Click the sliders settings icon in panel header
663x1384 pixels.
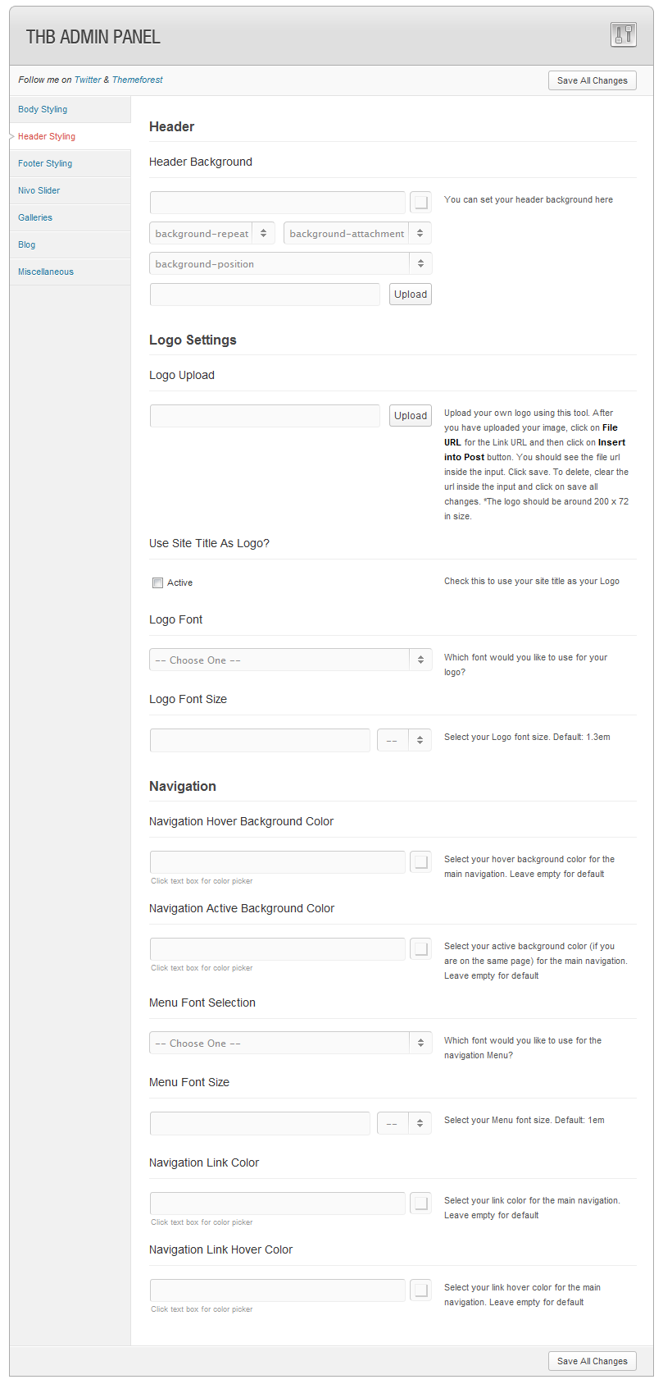(624, 34)
